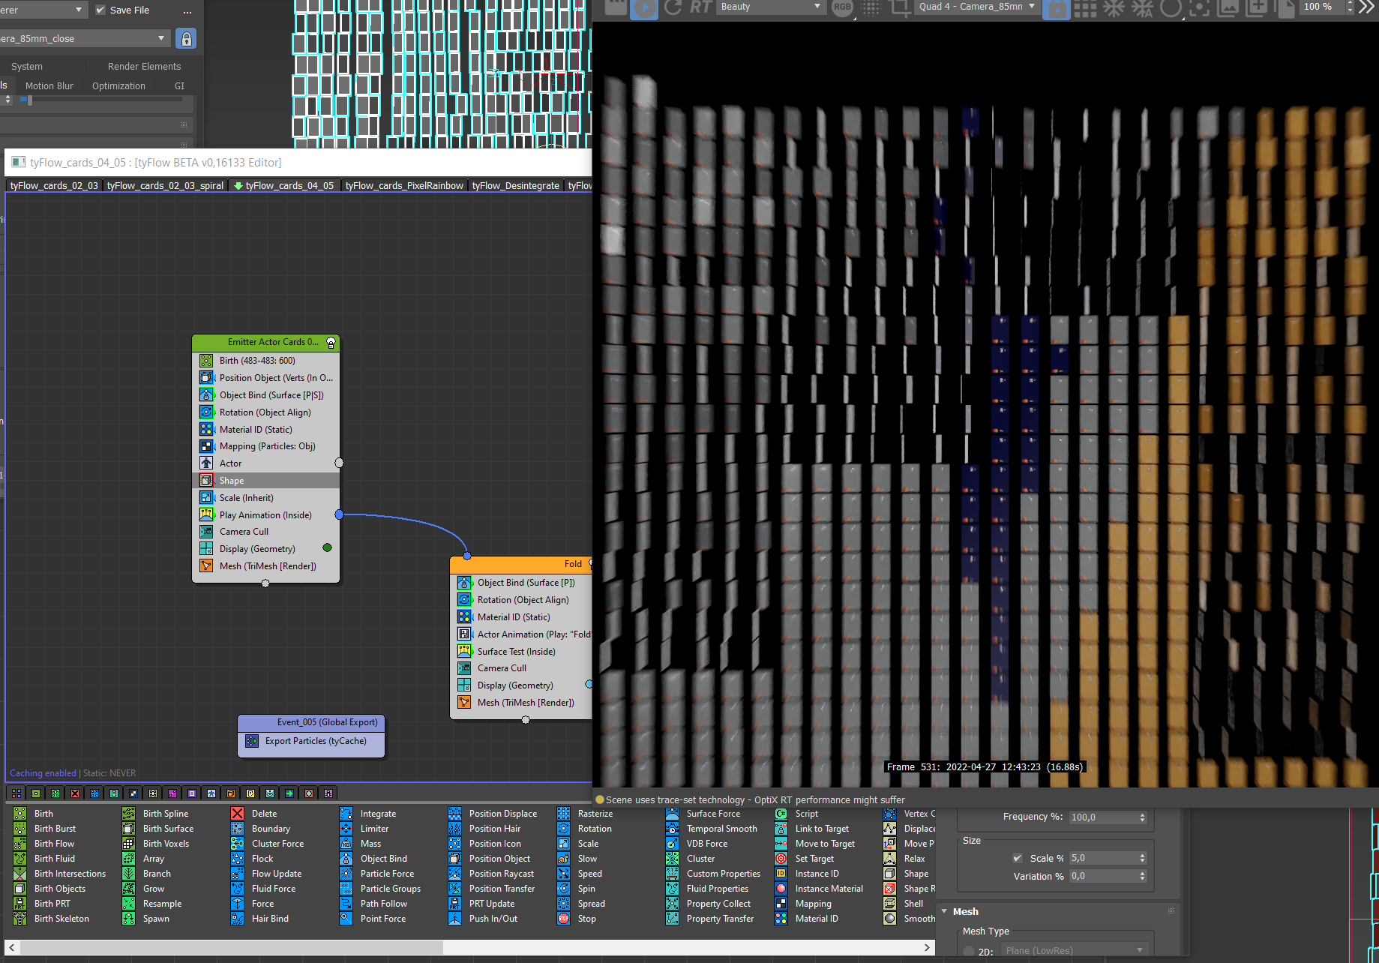Image resolution: width=1379 pixels, height=963 pixels.
Task: Click the Stop operator icon
Action: point(563,918)
